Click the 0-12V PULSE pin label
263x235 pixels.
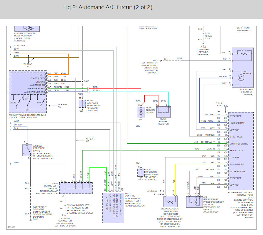coord(236,137)
